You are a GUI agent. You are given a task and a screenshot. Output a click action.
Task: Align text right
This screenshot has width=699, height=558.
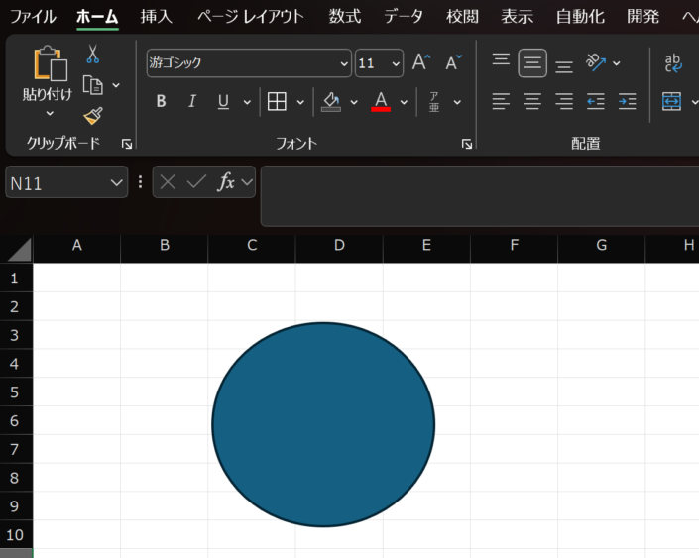[564, 101]
